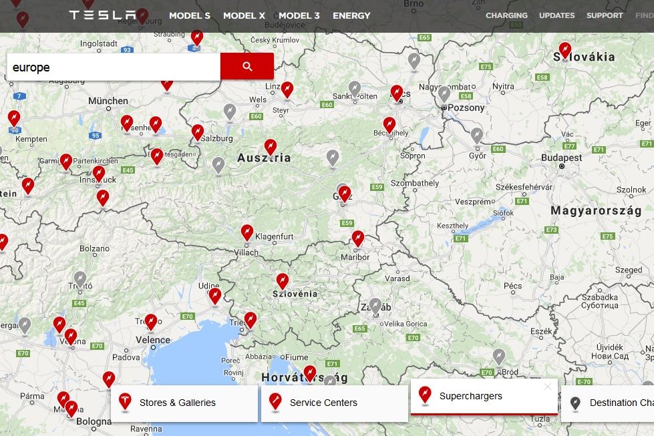Screen dimensions: 654x436
Task: Select Supercharger pin near Linz
Action: tap(287, 89)
